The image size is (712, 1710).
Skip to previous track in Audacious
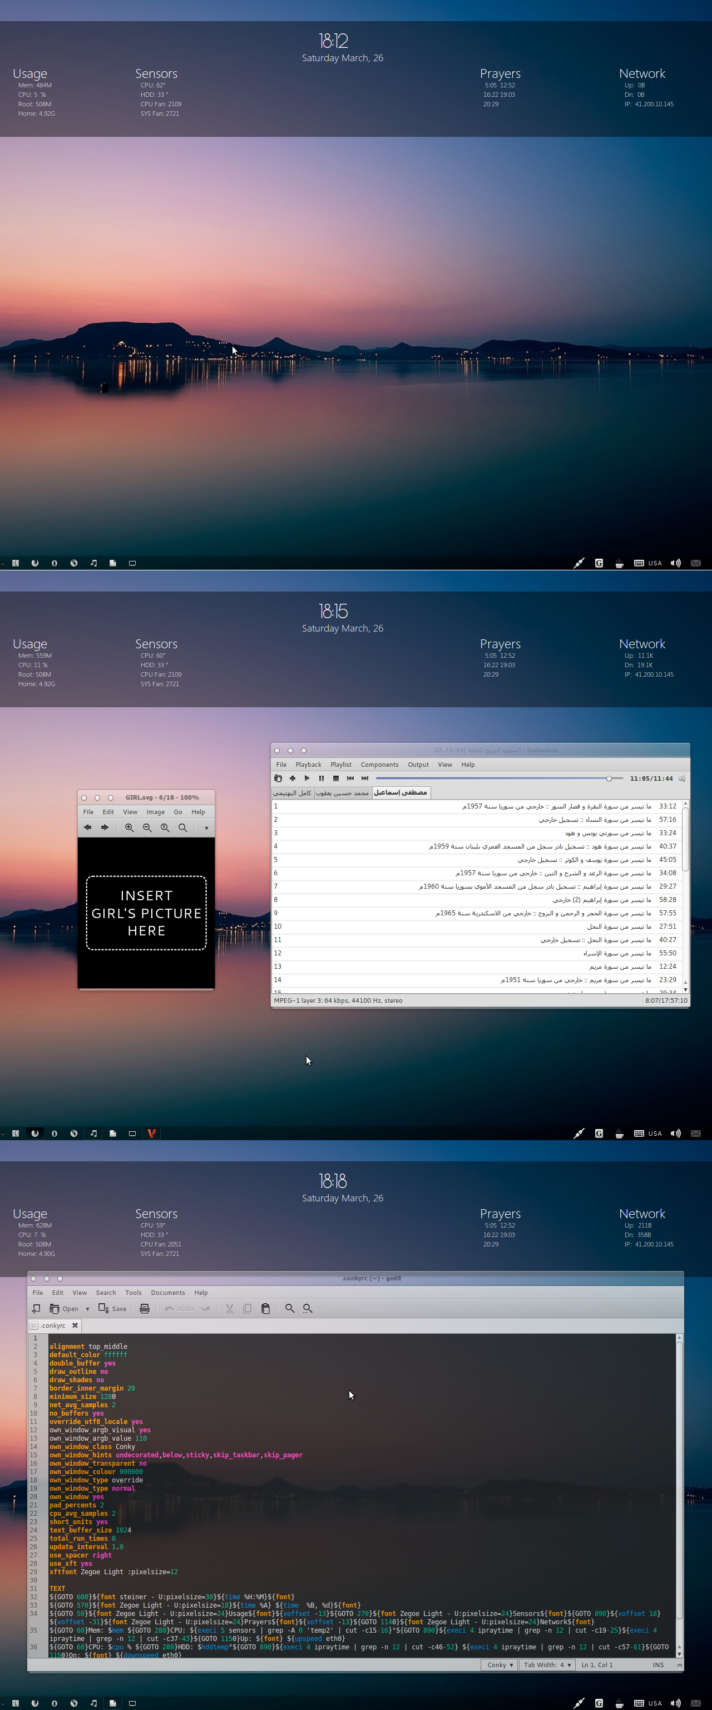[350, 778]
